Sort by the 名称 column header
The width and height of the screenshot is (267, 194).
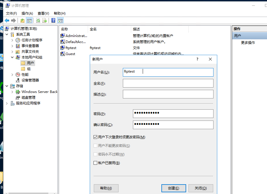tap(74, 29)
